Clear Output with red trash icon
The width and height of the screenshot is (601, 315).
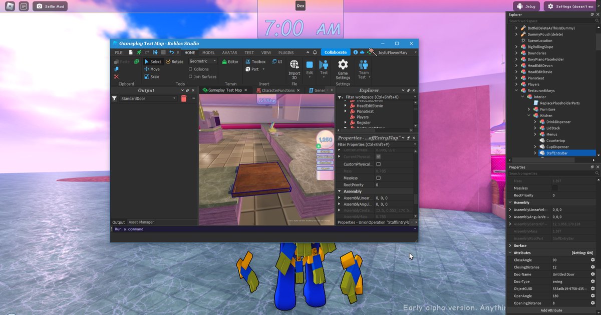click(x=184, y=99)
